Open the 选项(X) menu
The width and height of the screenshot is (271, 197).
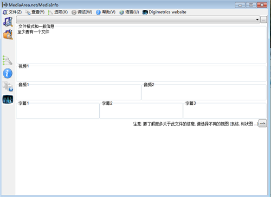tap(58, 12)
